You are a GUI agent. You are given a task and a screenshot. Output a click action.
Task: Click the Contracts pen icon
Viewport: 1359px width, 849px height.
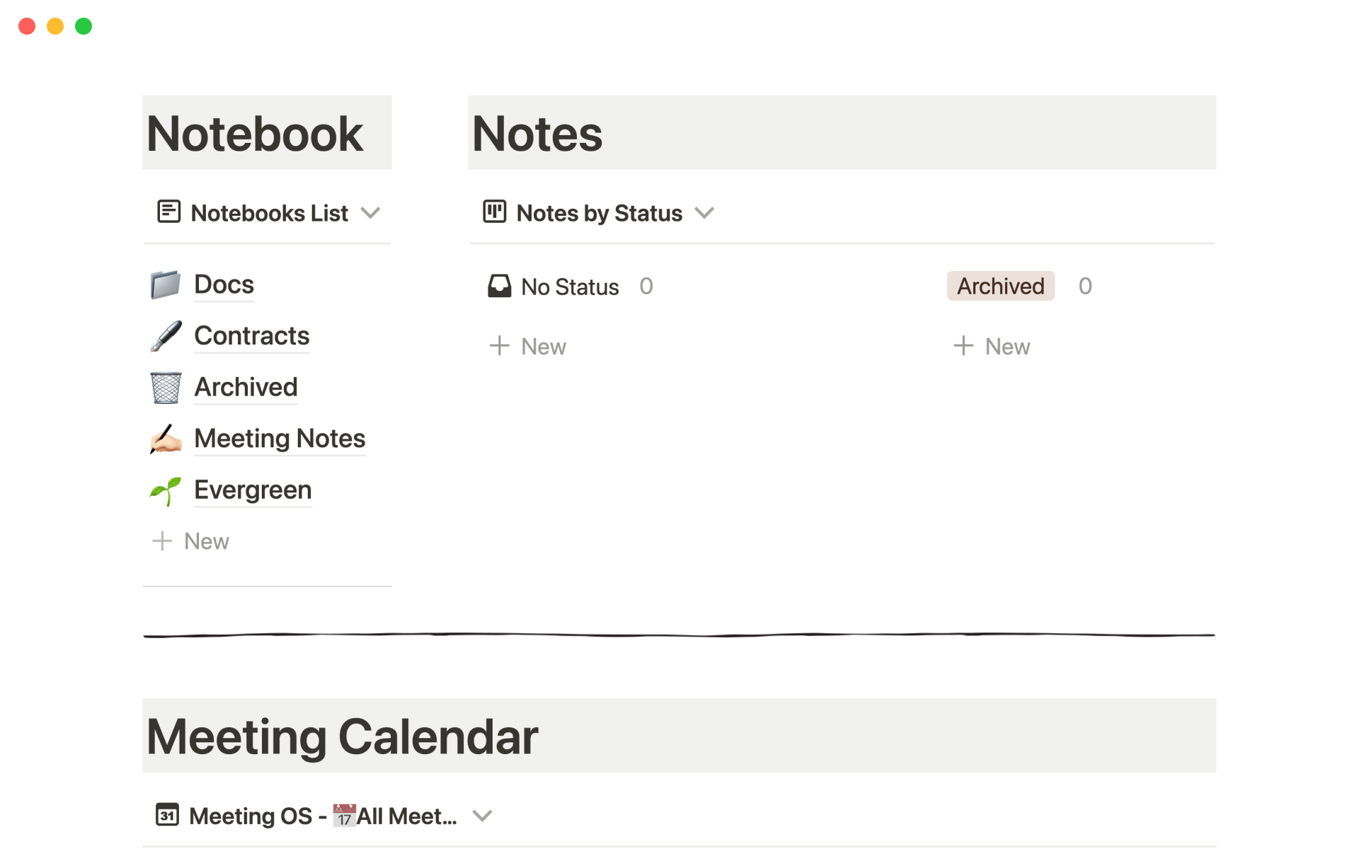click(x=166, y=336)
